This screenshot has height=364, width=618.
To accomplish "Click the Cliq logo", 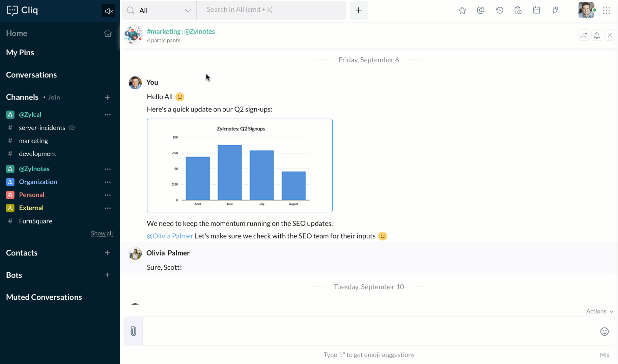I will click(x=22, y=10).
